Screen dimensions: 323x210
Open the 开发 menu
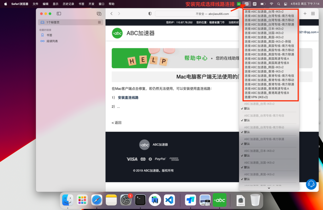coord(91,4)
